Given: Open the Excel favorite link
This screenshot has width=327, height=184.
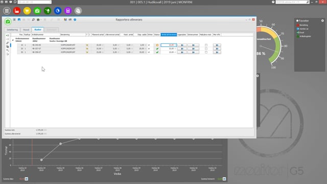Looking at the screenshot, I should [300, 33].
